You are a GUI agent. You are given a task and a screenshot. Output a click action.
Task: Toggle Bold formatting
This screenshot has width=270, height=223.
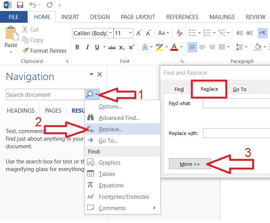coord(77,47)
